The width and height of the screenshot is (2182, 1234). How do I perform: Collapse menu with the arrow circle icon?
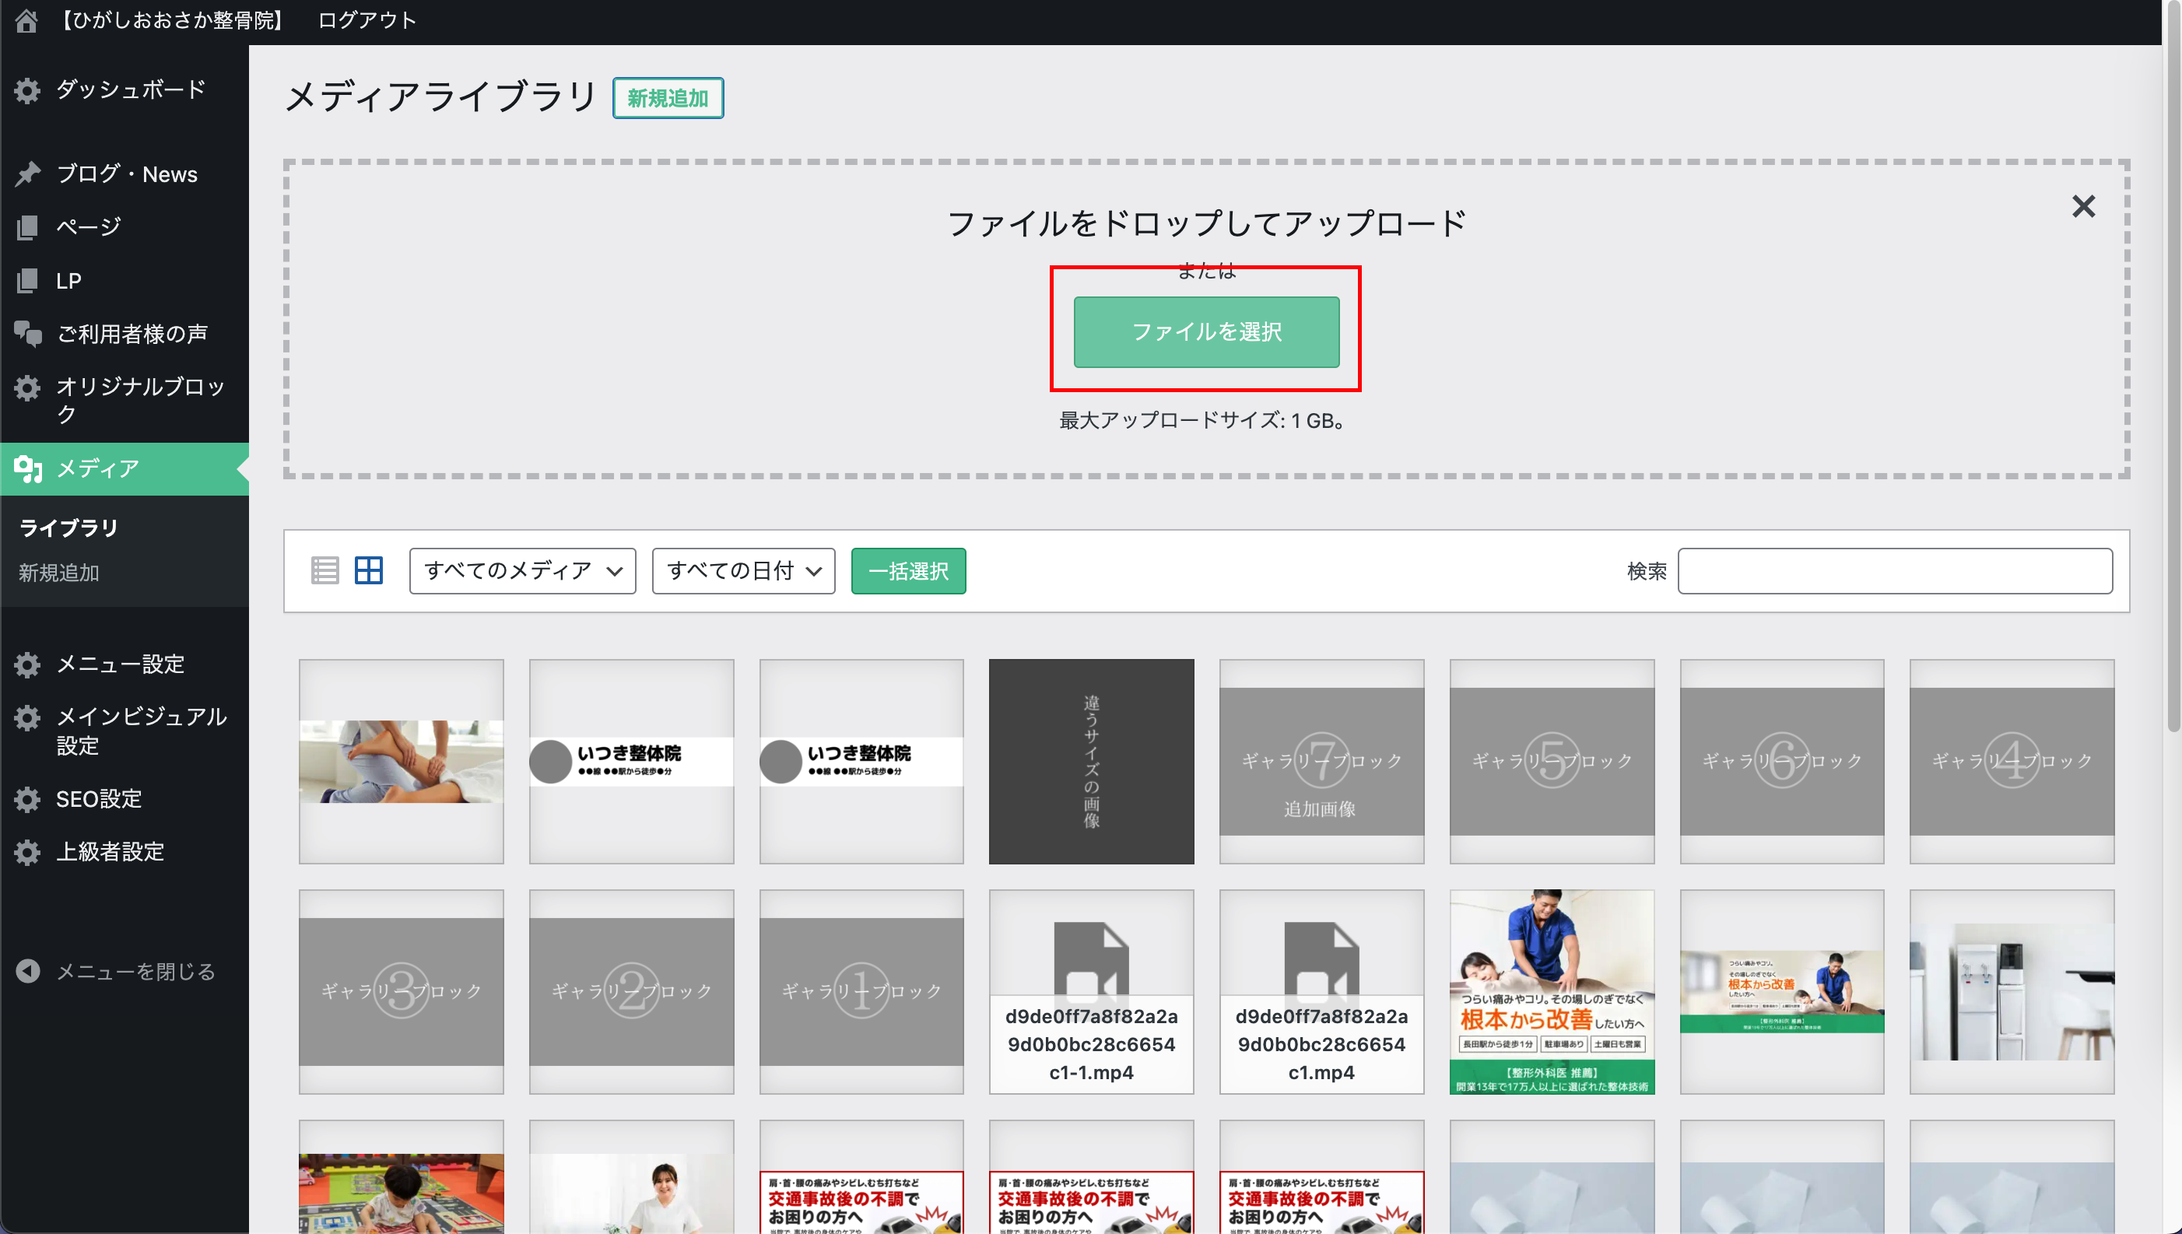point(27,971)
